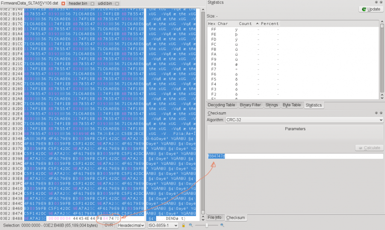Open the File Info tab
Screen dimensions: 385x230
(x=214, y=218)
